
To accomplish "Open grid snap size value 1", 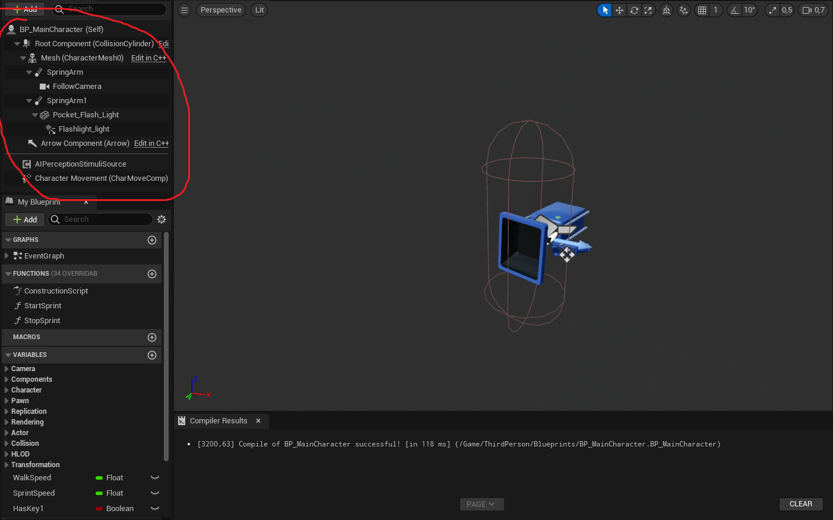I will pyautogui.click(x=716, y=10).
